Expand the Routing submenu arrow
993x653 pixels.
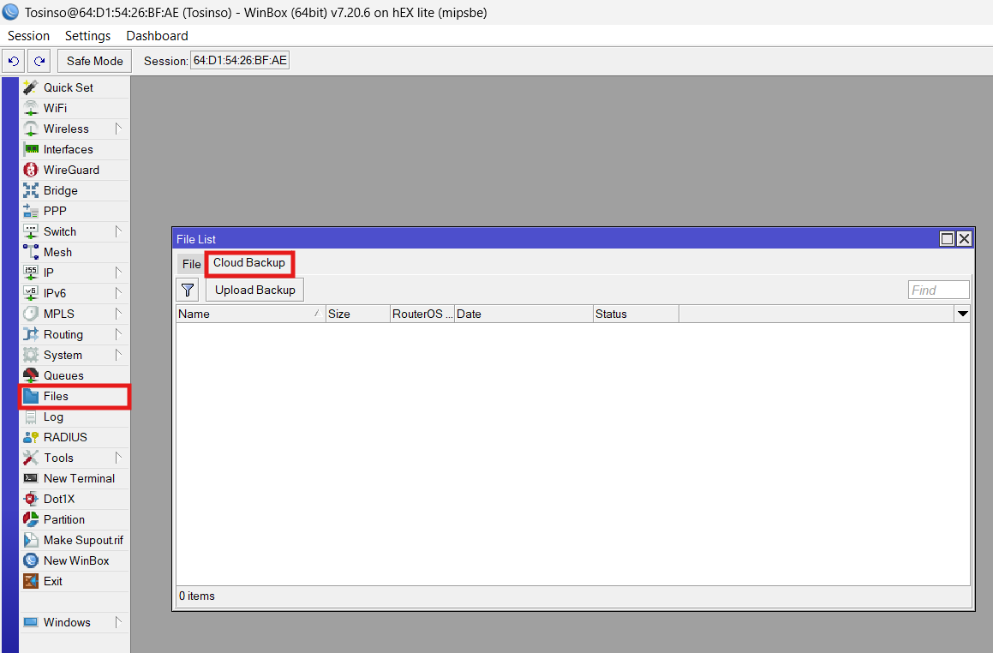click(118, 334)
